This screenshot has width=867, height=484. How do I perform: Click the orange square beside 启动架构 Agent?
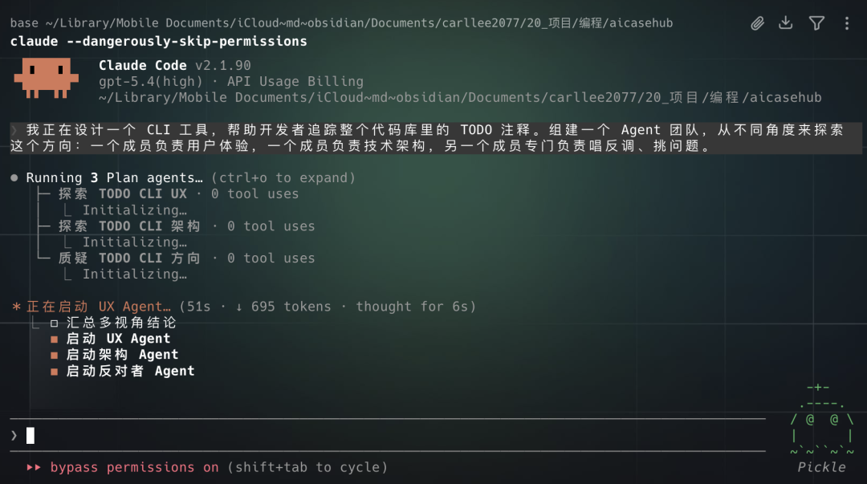point(52,354)
